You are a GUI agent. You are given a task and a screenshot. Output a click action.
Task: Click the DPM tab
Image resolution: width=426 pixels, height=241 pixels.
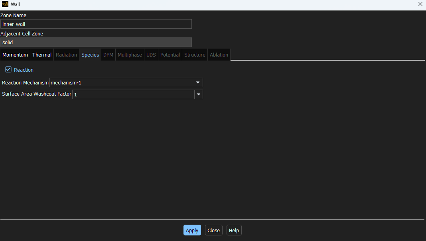[108, 55]
